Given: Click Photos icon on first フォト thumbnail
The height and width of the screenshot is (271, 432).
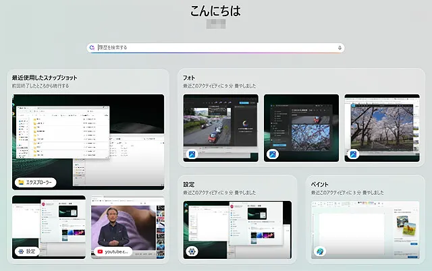Looking at the screenshot, I should pyautogui.click(x=192, y=155).
